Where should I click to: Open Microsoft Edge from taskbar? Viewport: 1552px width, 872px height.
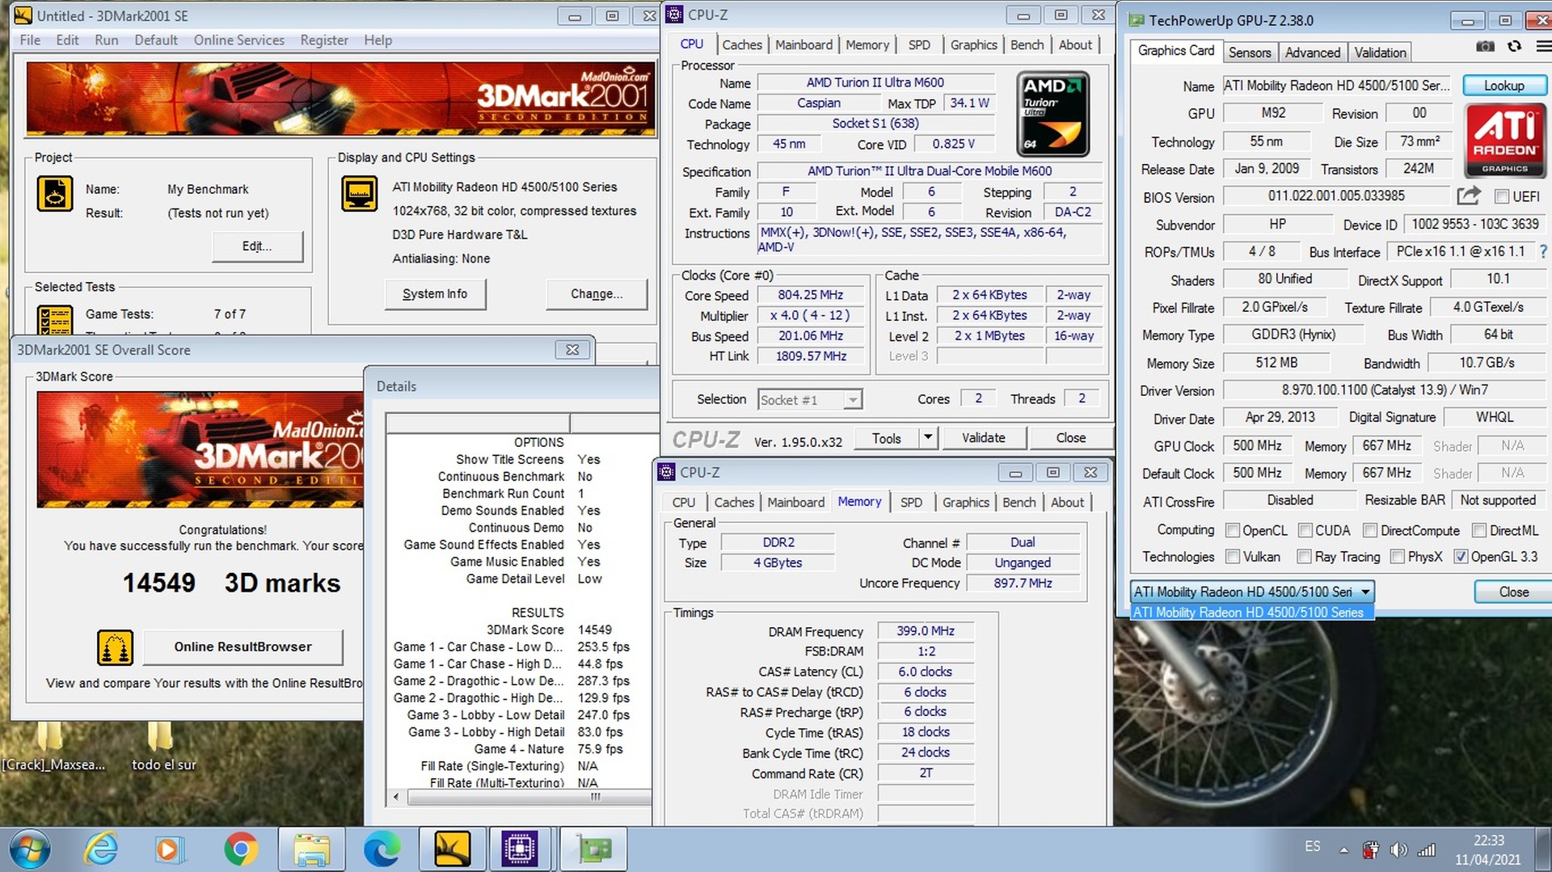click(x=382, y=849)
